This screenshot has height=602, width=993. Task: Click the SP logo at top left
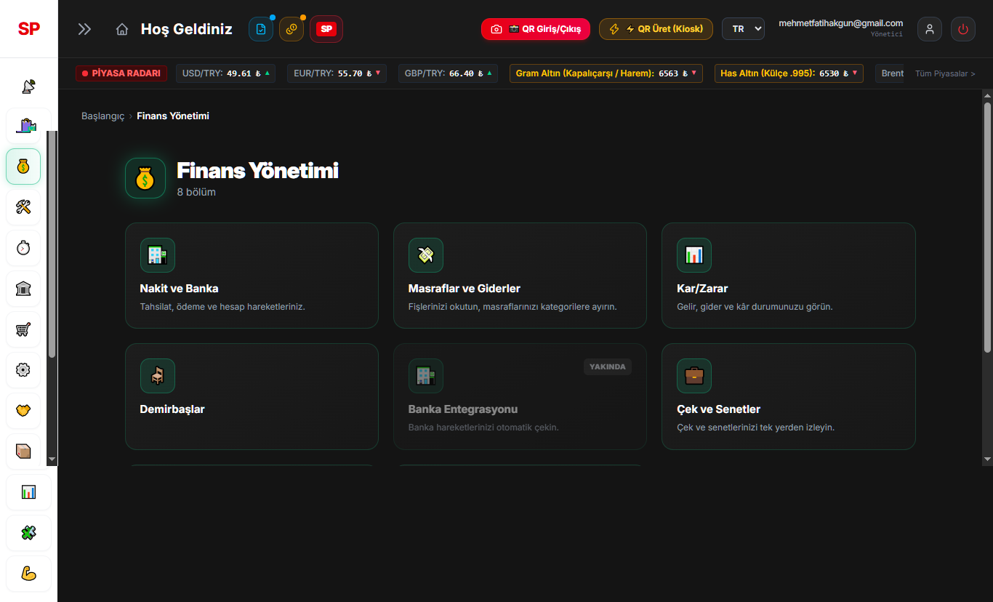click(29, 29)
